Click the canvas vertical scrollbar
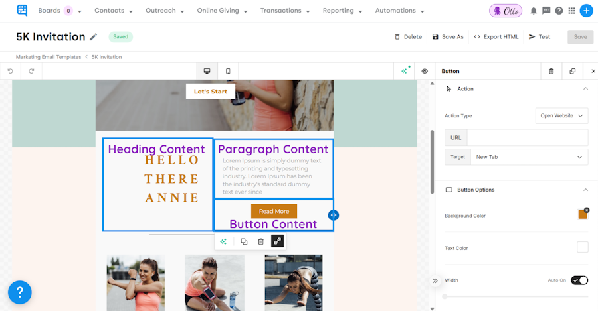This screenshot has height=311, width=598. pyautogui.click(x=432, y=162)
